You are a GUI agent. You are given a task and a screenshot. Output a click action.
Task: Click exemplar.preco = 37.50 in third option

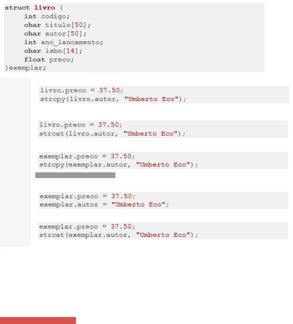(x=87, y=156)
